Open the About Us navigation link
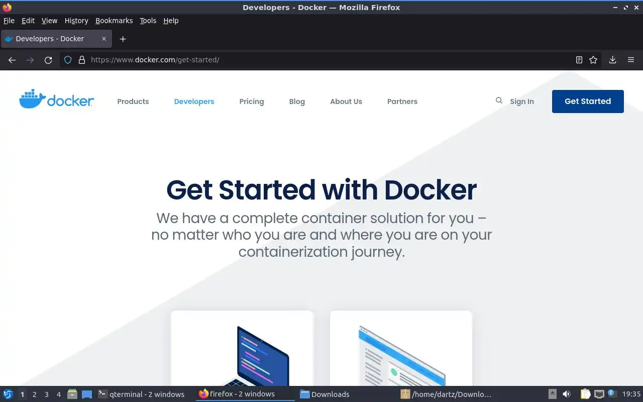This screenshot has width=643, height=402. (x=346, y=102)
